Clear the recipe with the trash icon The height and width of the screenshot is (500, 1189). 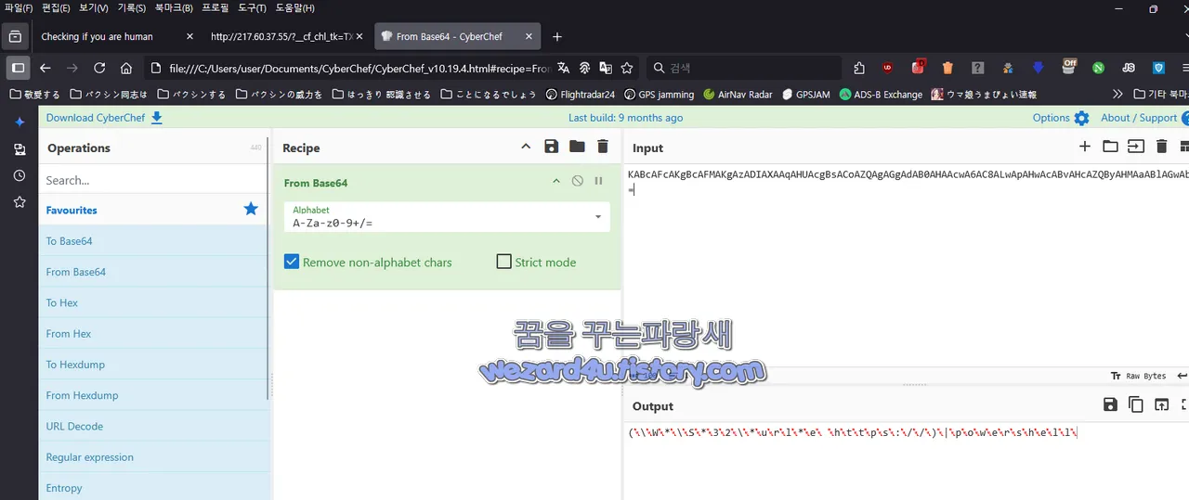click(603, 147)
